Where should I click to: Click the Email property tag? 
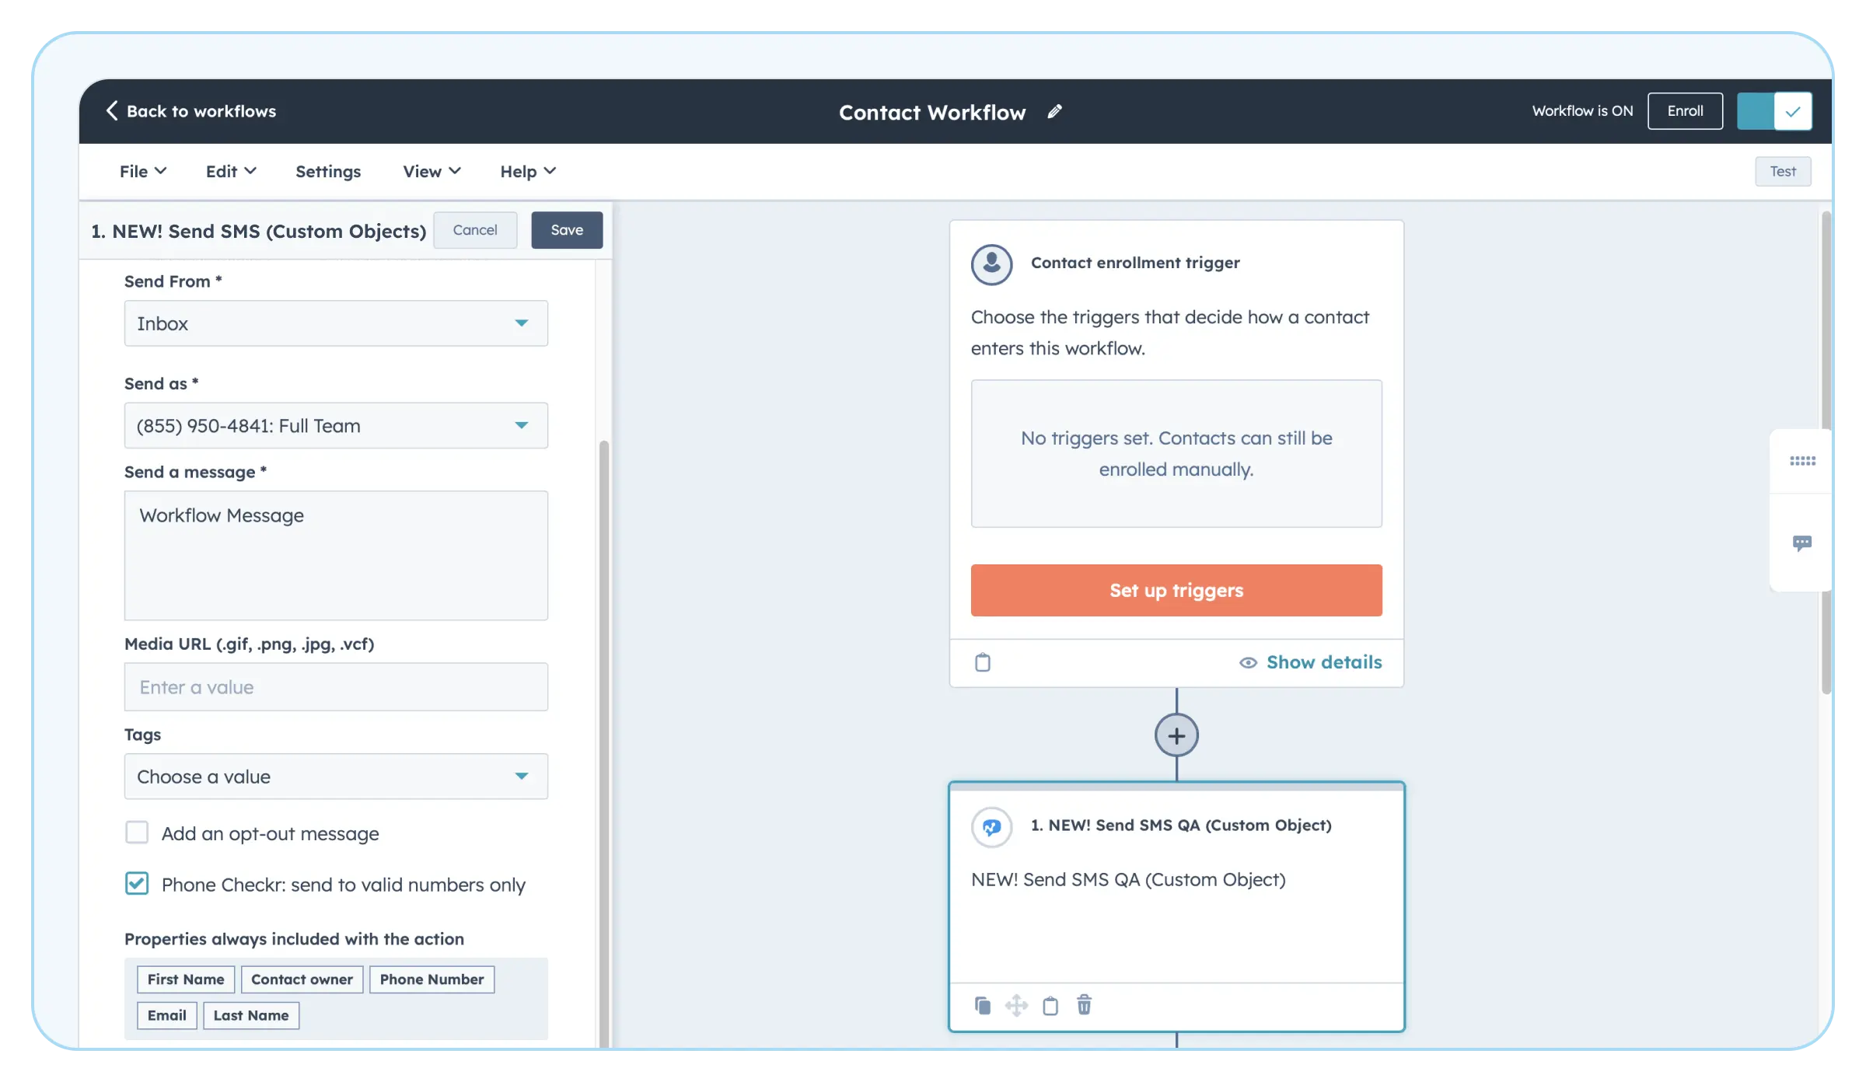(x=167, y=1015)
